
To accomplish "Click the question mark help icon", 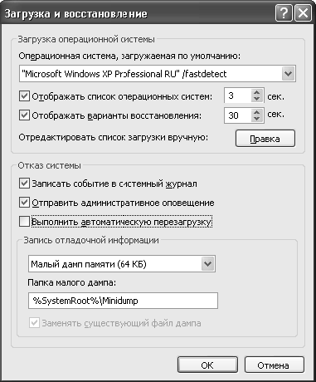I will (x=284, y=13).
